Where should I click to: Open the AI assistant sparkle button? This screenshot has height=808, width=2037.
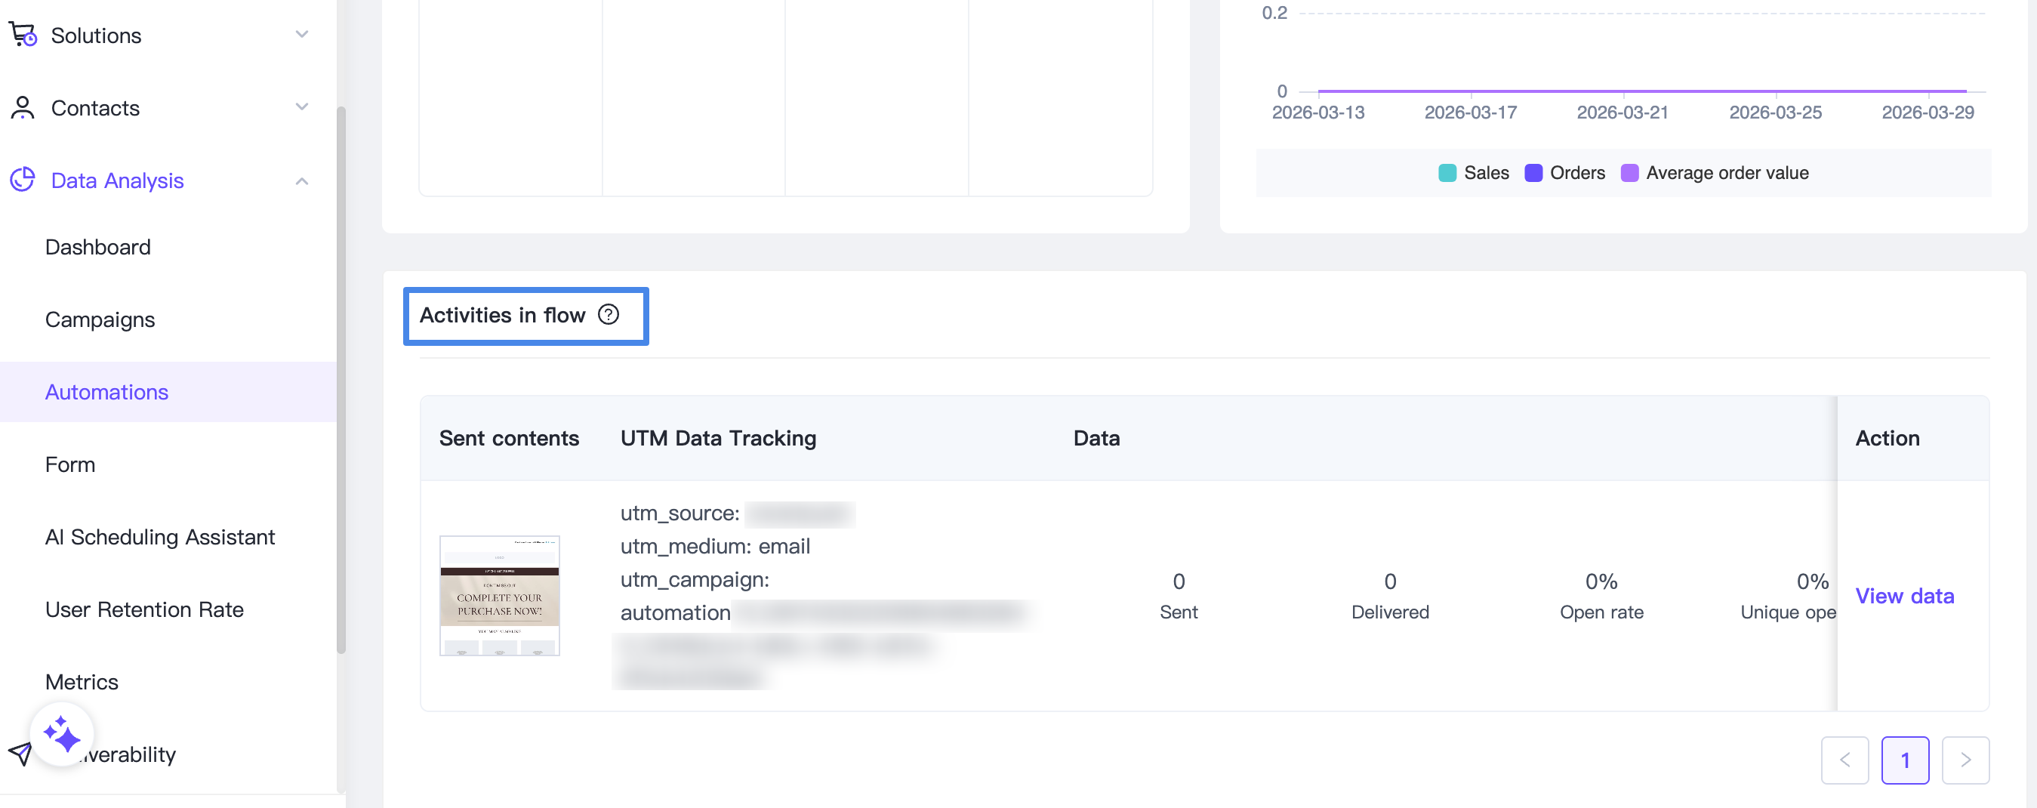point(62,735)
